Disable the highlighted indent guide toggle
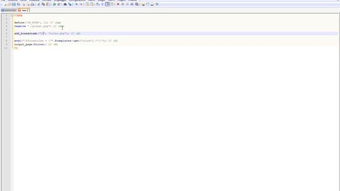Image resolution: width=340 pixels, height=191 pixels. (x=107, y=4)
